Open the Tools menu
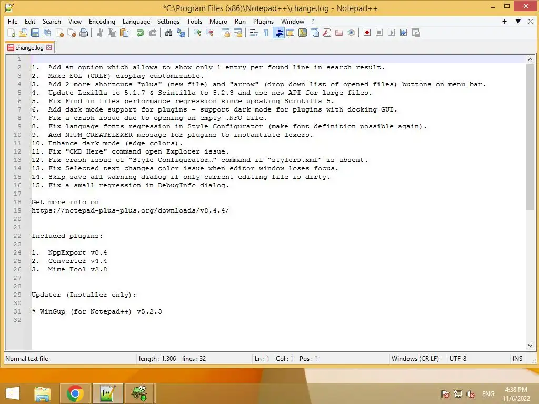Viewport: 539px width, 404px height. pos(195,21)
